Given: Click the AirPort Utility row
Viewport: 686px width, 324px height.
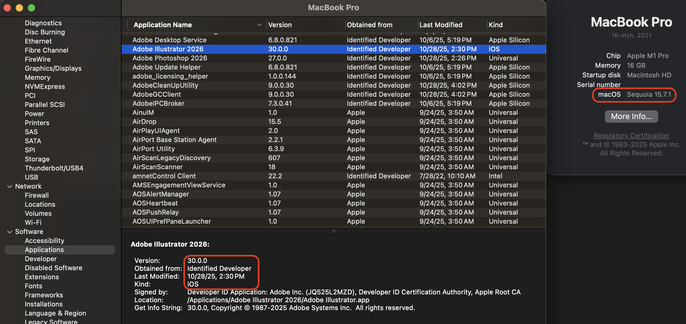Looking at the screenshot, I should 153,149.
